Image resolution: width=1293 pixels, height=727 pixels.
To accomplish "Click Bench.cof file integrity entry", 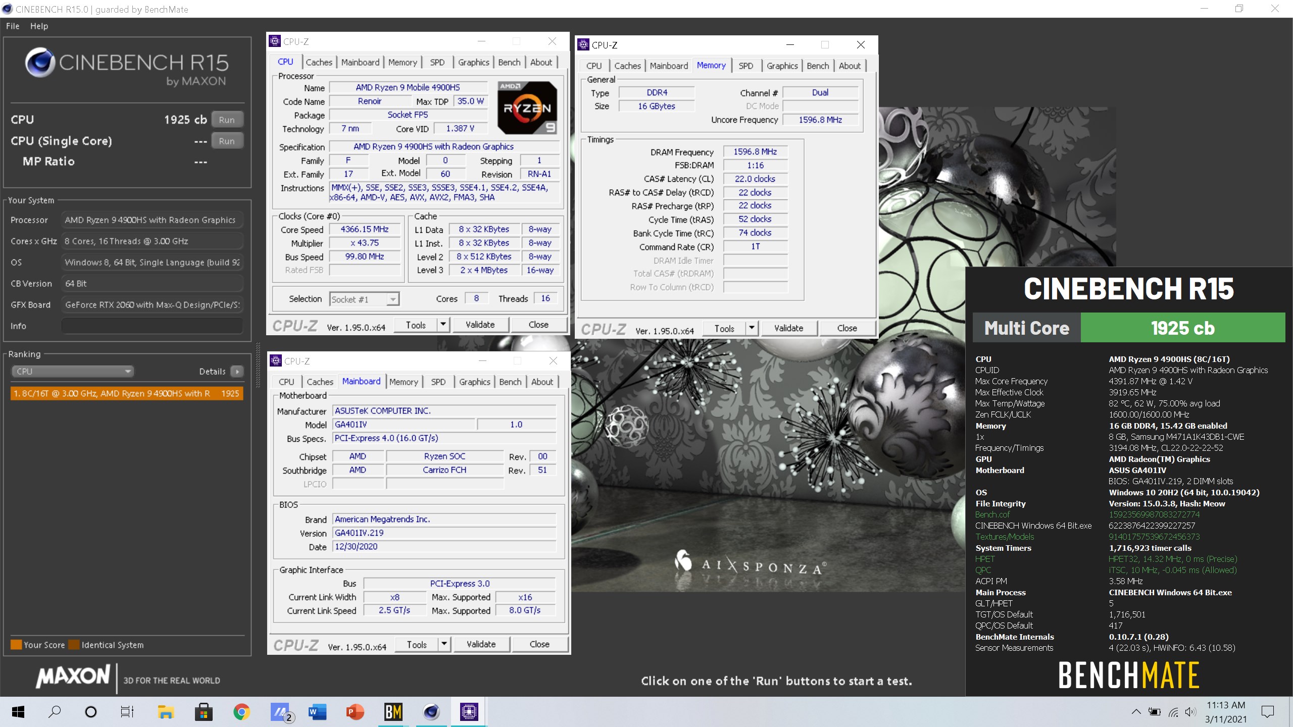I will pos(992,514).
